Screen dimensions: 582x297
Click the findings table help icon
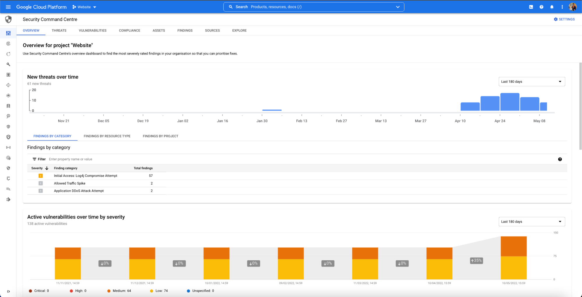[x=560, y=159]
